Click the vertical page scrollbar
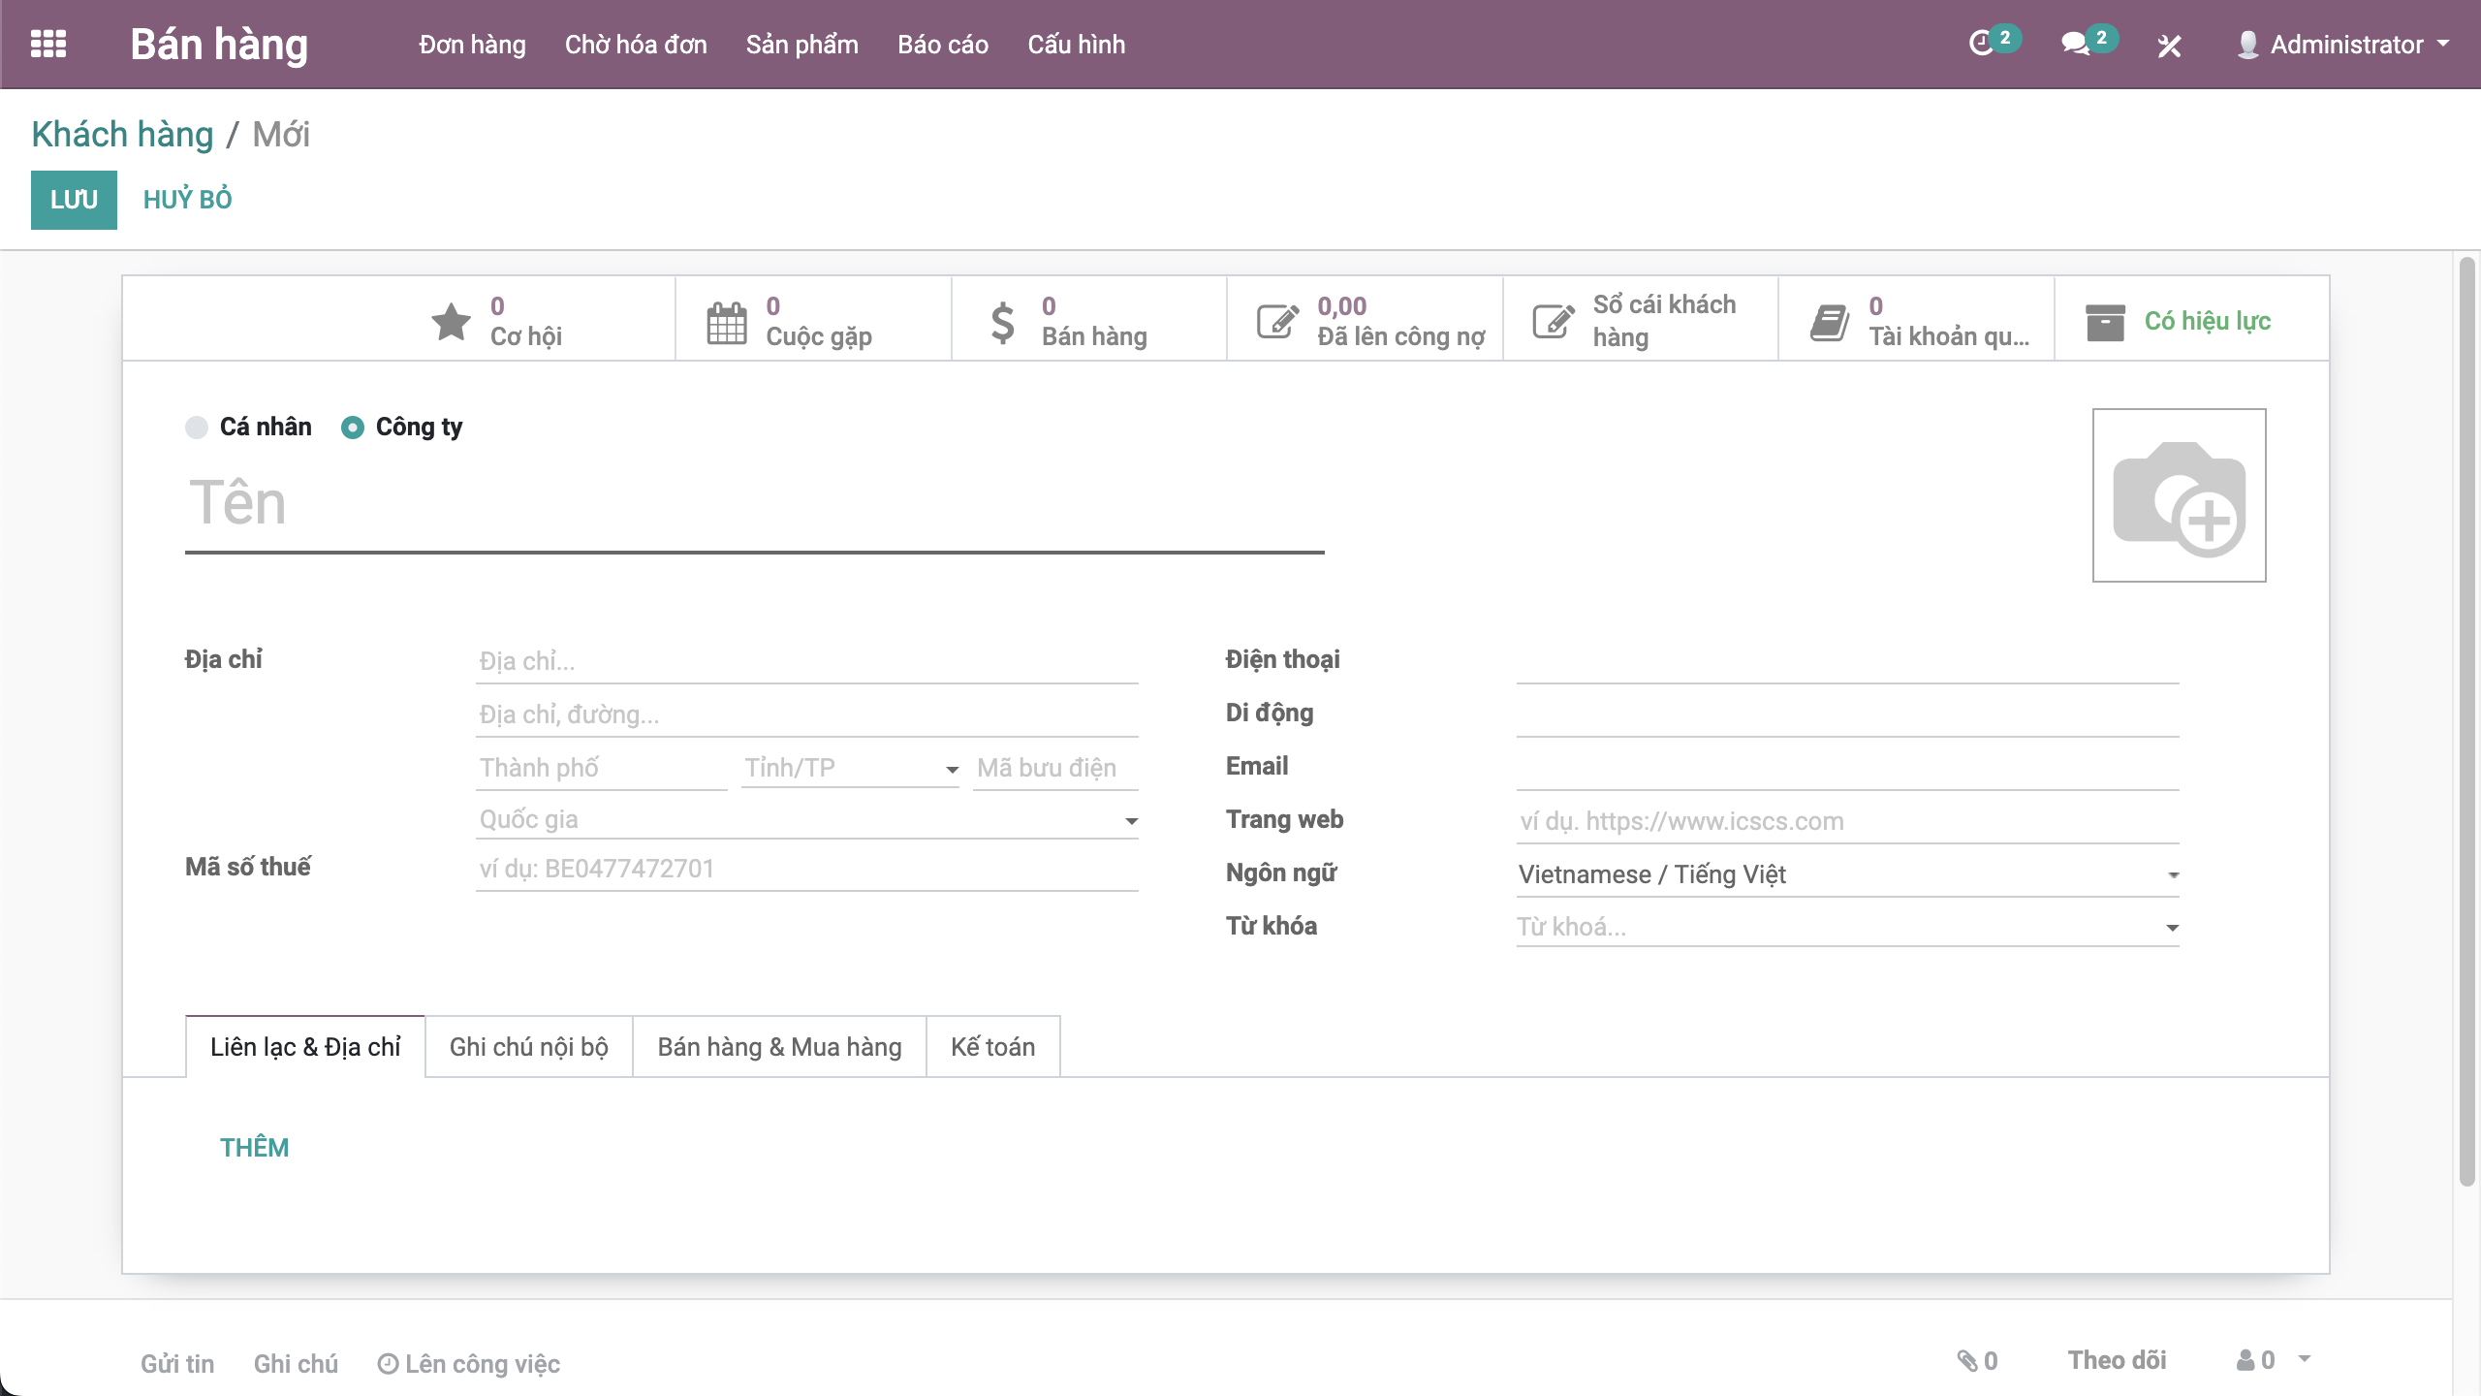 (2467, 721)
